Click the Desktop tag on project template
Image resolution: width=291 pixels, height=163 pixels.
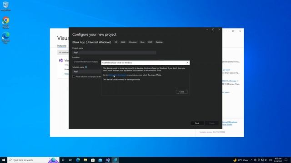pyautogui.click(x=159, y=42)
